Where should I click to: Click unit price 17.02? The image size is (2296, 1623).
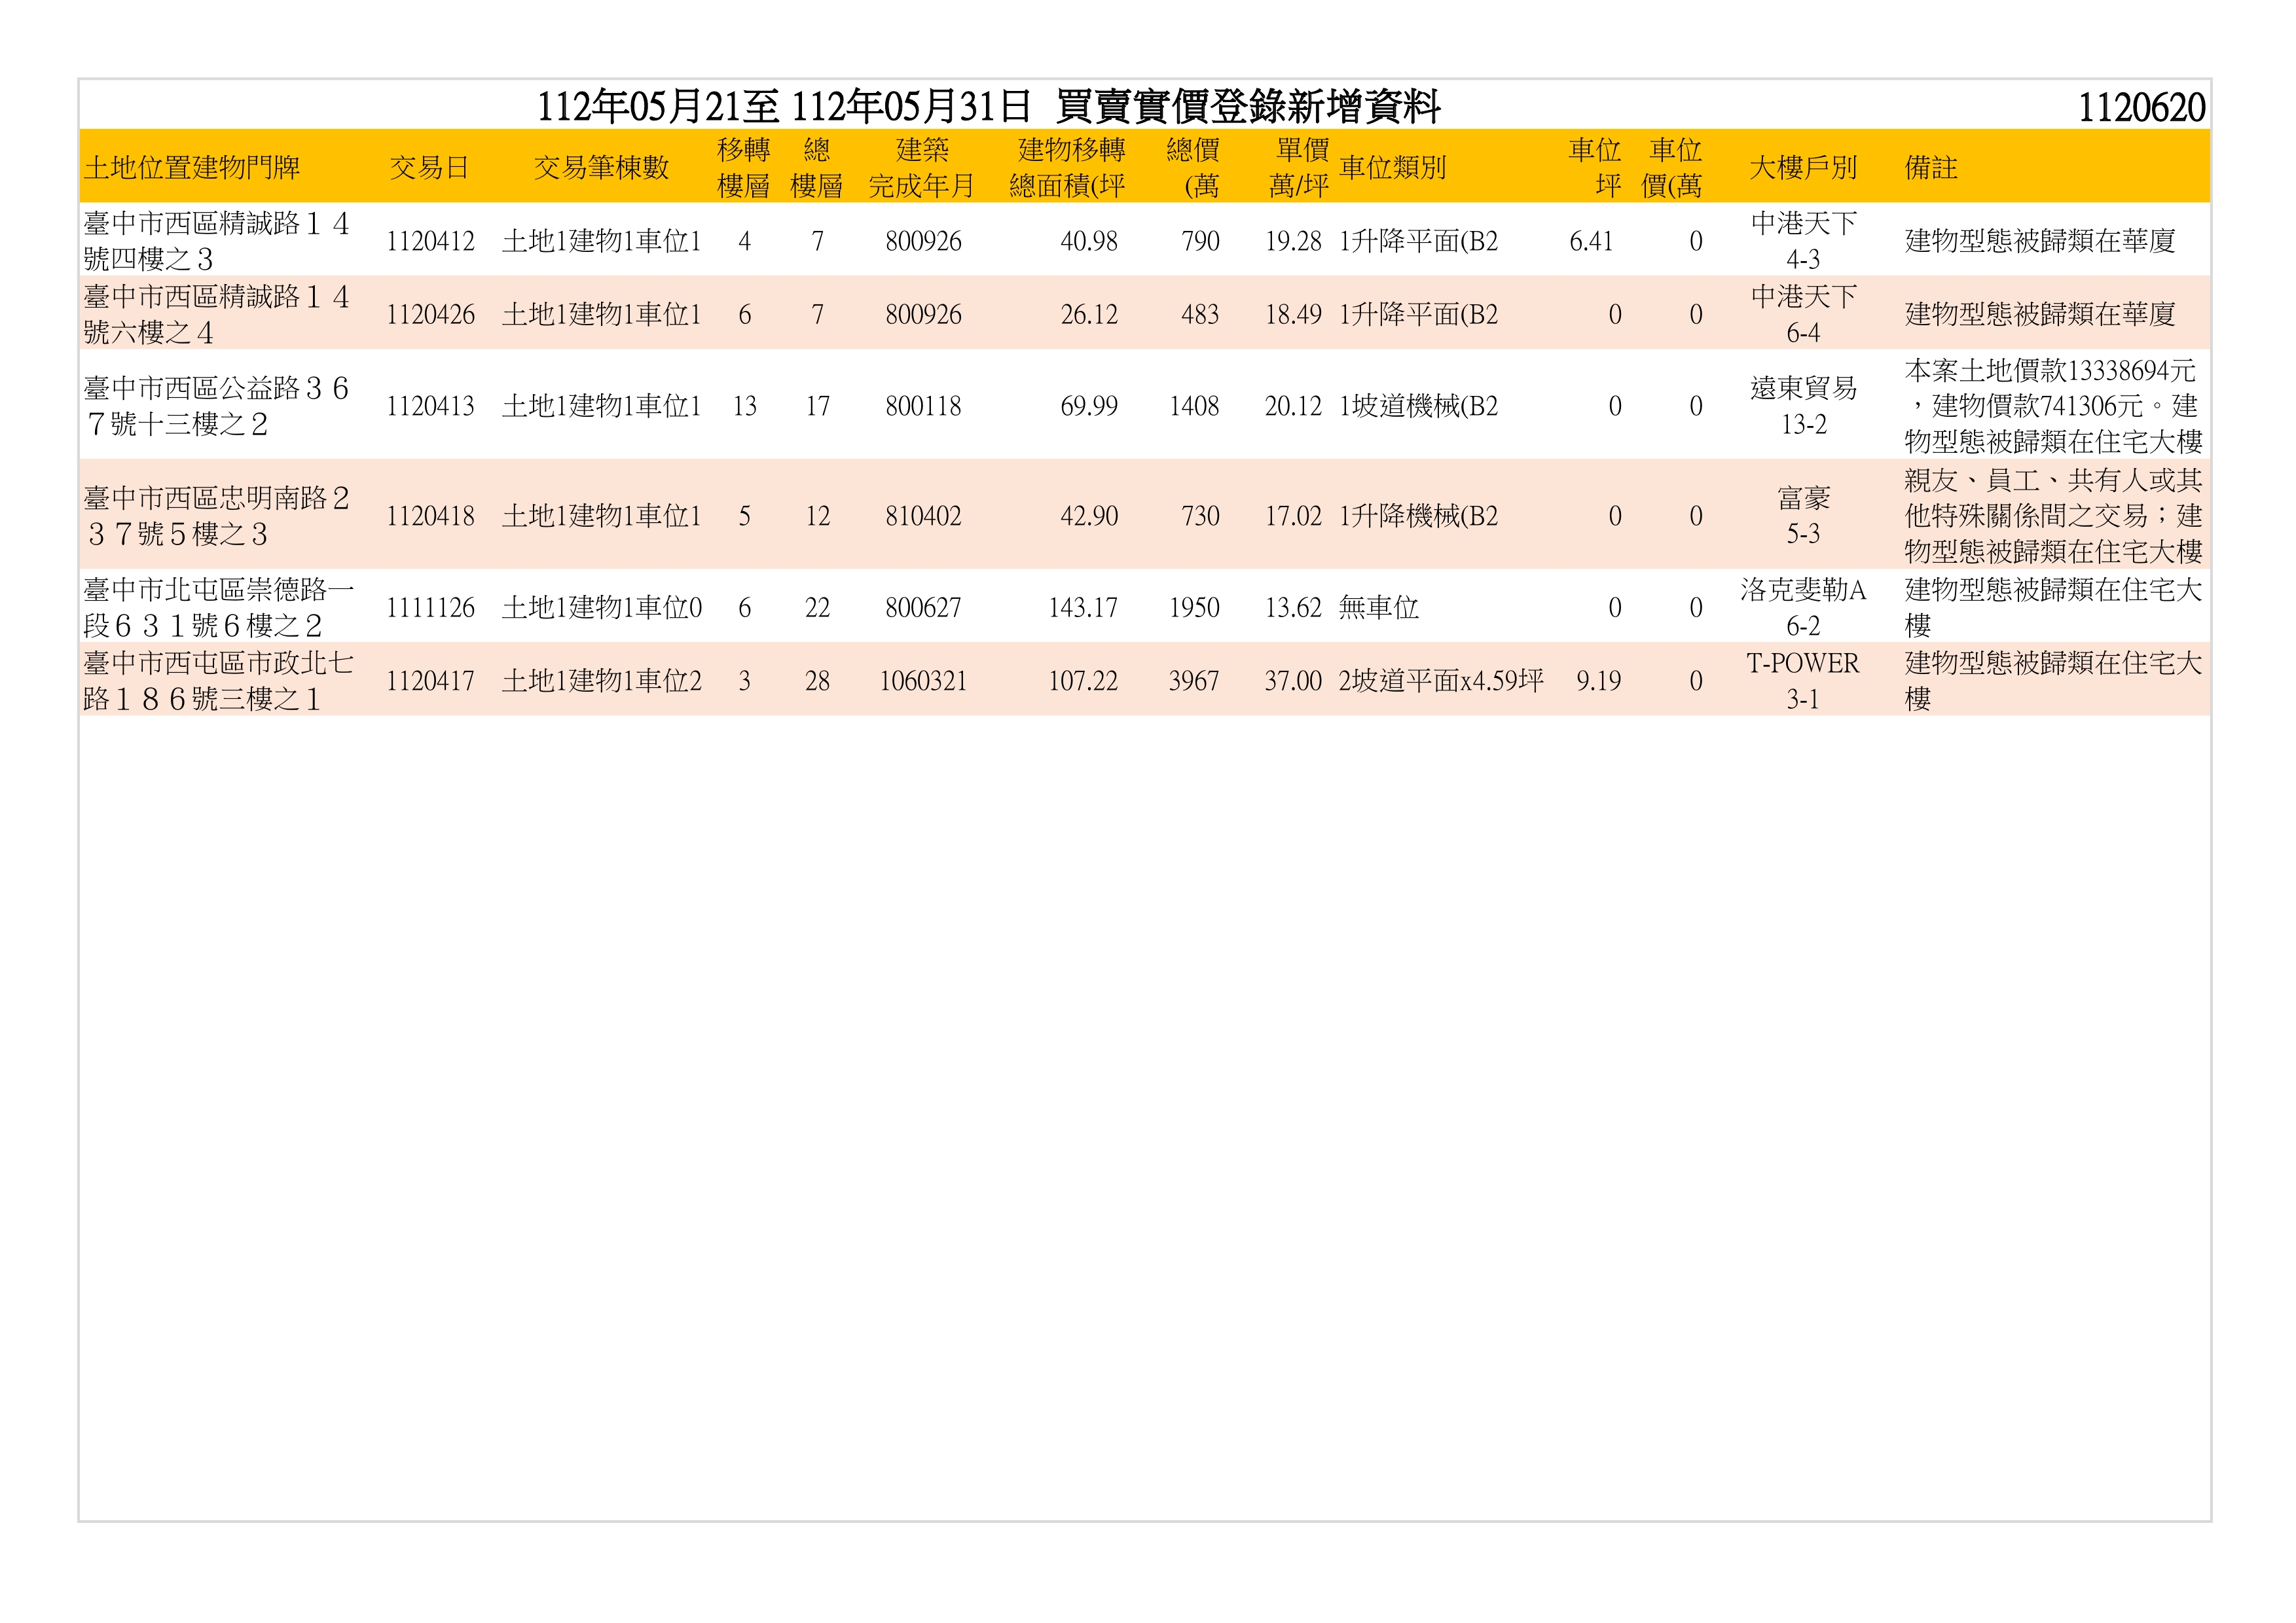point(1293,516)
